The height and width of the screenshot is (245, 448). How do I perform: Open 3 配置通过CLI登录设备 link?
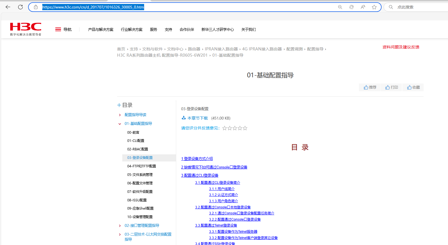pyautogui.click(x=200, y=176)
